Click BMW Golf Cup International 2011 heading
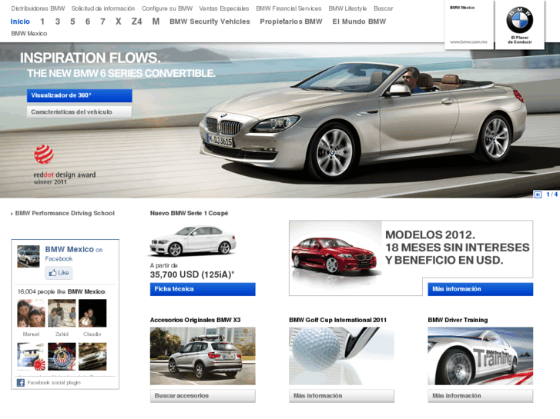 [338, 320]
